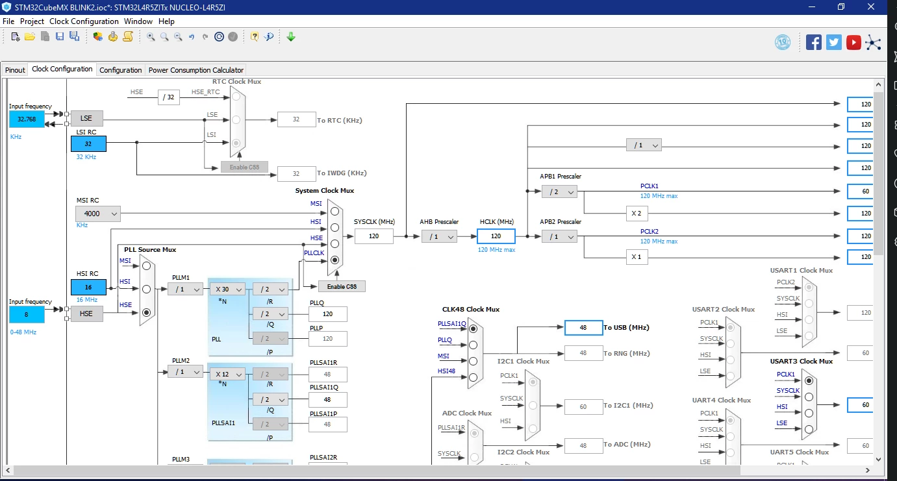Click the first magnifier zoom icon
This screenshot has height=481, width=897.
pos(151,37)
